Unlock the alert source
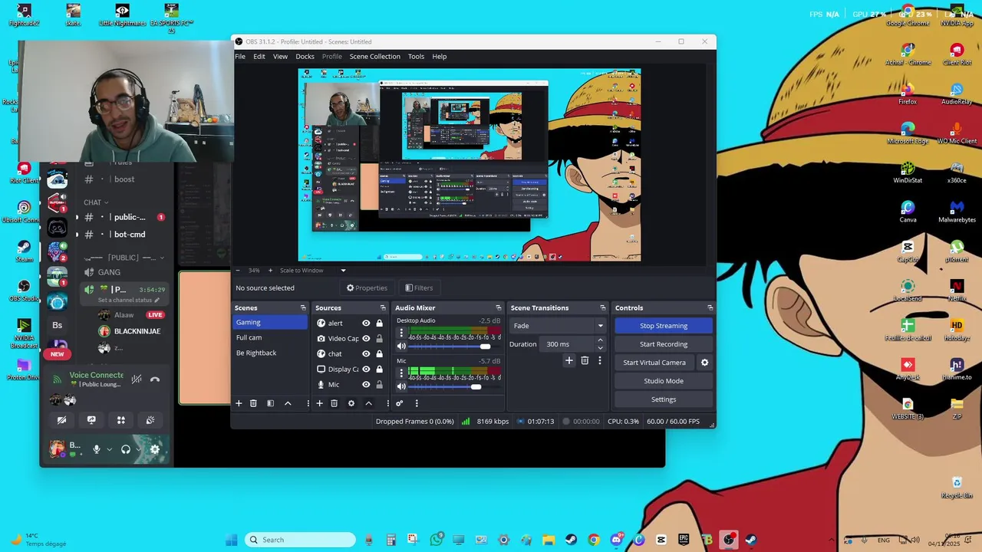The image size is (982, 552). (379, 324)
